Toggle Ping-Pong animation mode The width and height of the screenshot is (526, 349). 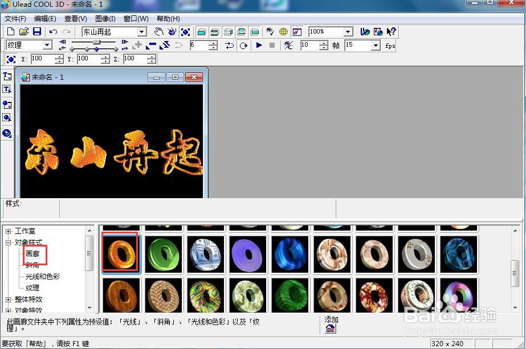[x=230, y=45]
